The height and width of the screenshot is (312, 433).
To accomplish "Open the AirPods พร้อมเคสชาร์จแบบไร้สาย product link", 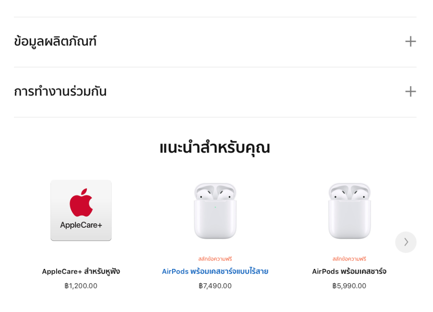I will pyautogui.click(x=215, y=271).
